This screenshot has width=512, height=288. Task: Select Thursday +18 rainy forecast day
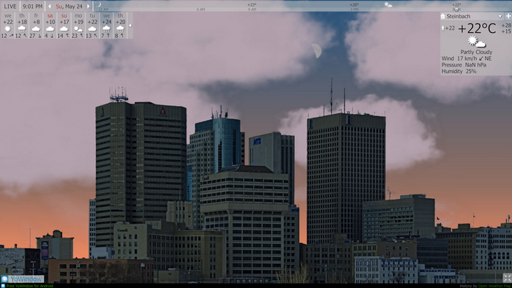pyautogui.click(x=22, y=26)
